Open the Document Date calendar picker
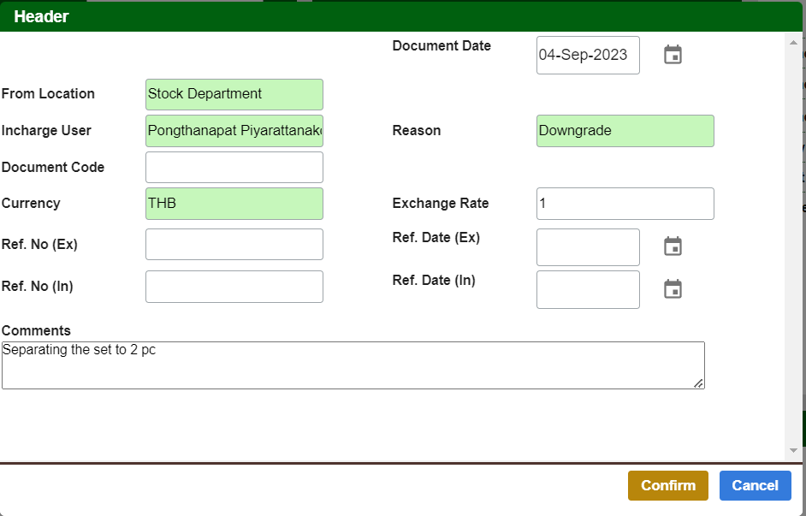The image size is (806, 516). (x=673, y=55)
